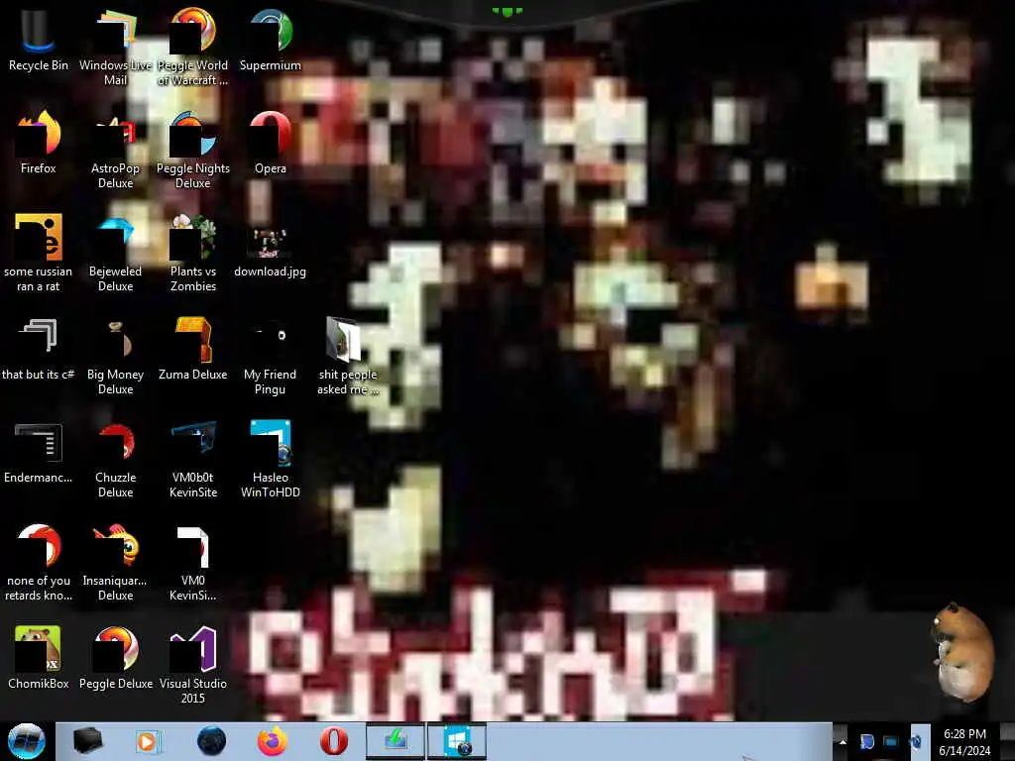Select 'that but its c#' icon
This screenshot has height=761, width=1015.
click(38, 348)
